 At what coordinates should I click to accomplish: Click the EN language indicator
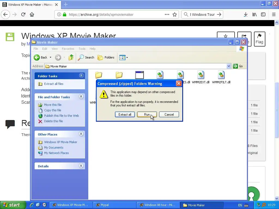pyautogui.click(x=240, y=205)
